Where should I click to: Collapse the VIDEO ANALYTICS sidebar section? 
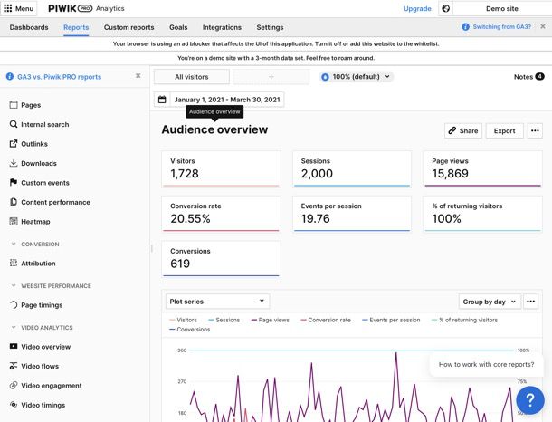pos(42,327)
